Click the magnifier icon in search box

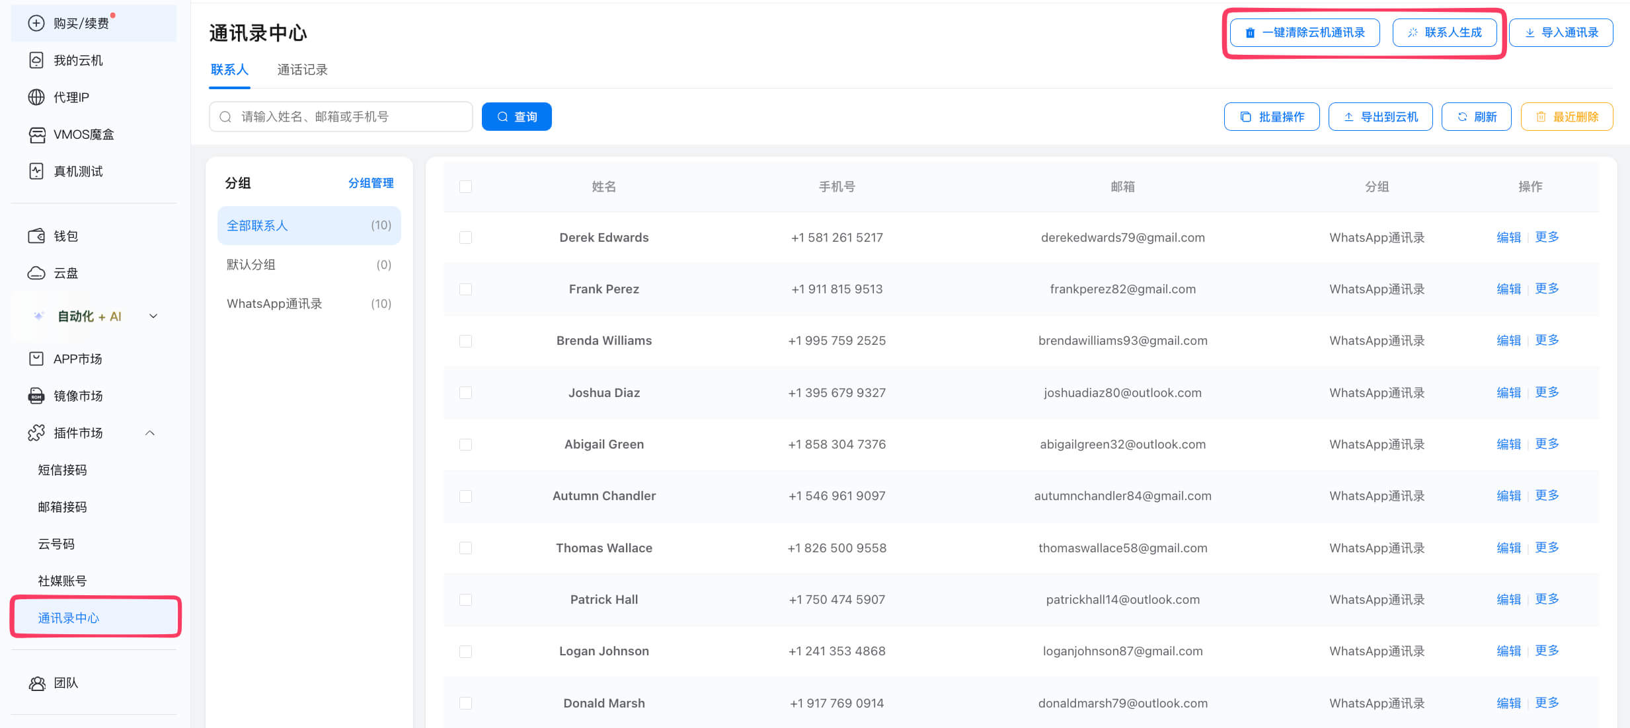pyautogui.click(x=225, y=117)
